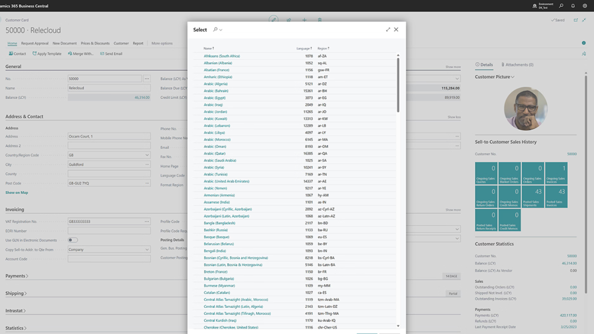The height and width of the screenshot is (334, 594).
Task: Switch to the Attachments tab
Action: (x=517, y=65)
